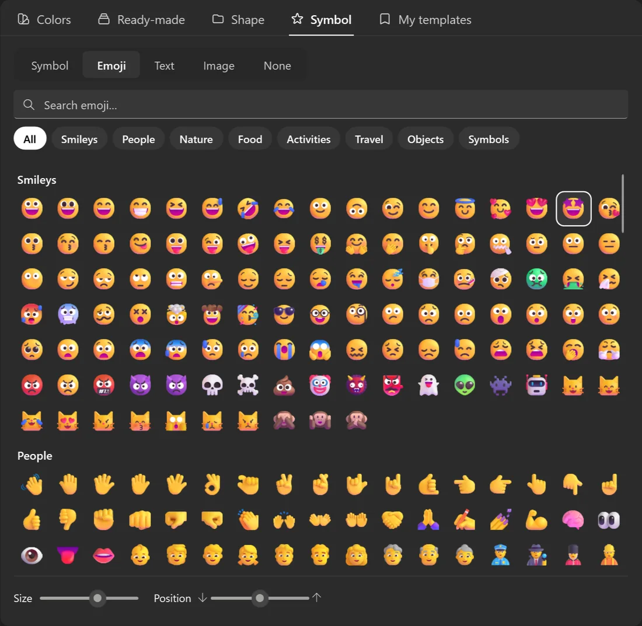Switch to the Symbol sub-tab
642x626 pixels.
coord(50,65)
